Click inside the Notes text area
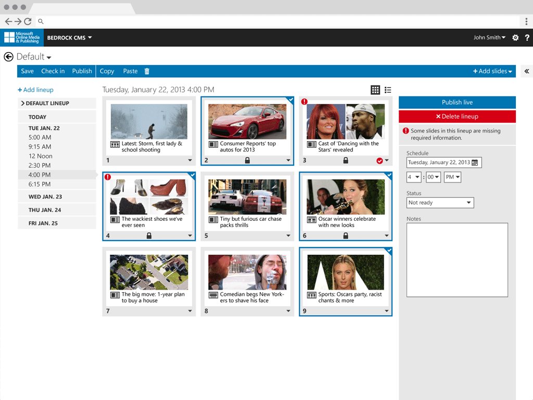This screenshot has width=533, height=400. pyautogui.click(x=457, y=260)
